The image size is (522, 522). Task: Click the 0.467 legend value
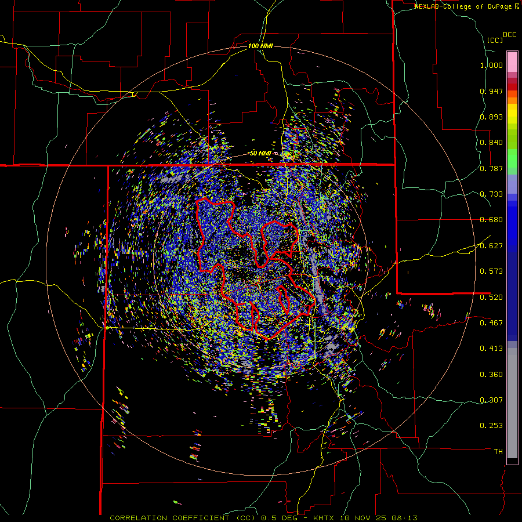491,323
